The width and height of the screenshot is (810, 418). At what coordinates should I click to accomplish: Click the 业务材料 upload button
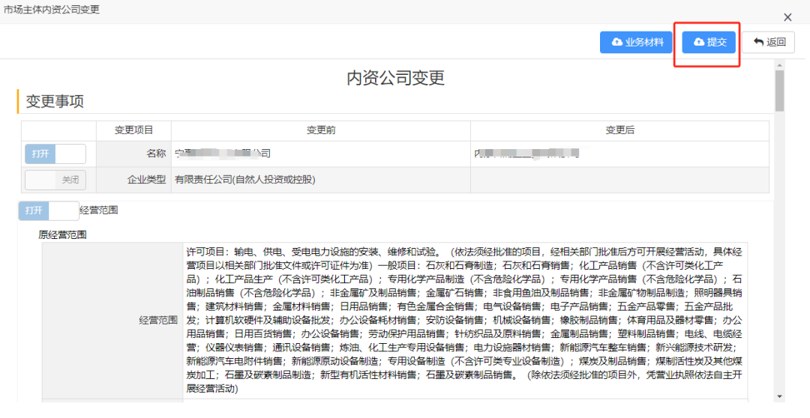pyautogui.click(x=636, y=42)
